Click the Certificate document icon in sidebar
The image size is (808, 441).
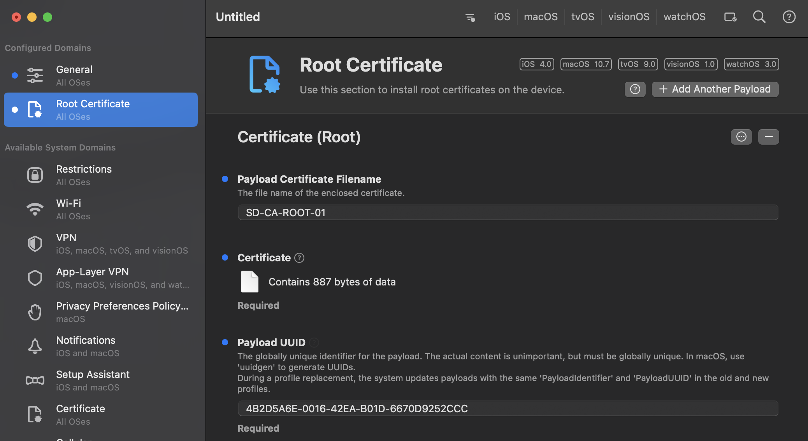(x=35, y=415)
